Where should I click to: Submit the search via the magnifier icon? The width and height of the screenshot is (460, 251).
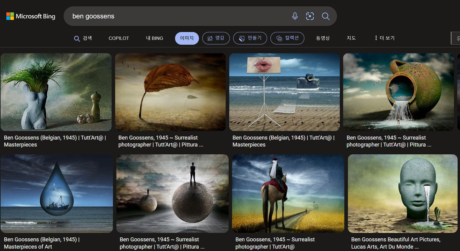(x=326, y=16)
